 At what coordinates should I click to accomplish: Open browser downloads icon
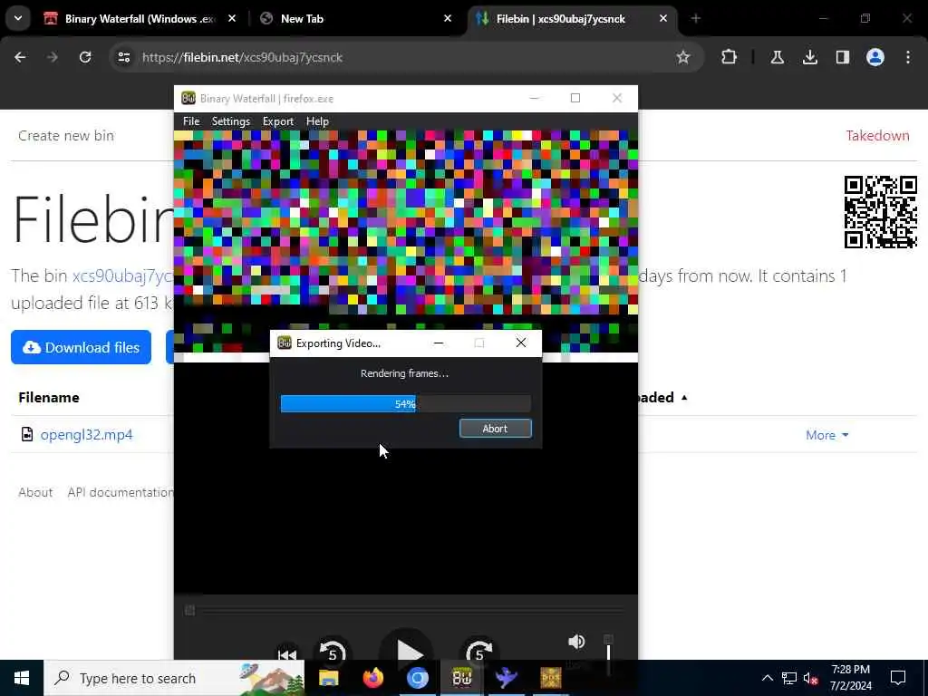click(x=809, y=57)
